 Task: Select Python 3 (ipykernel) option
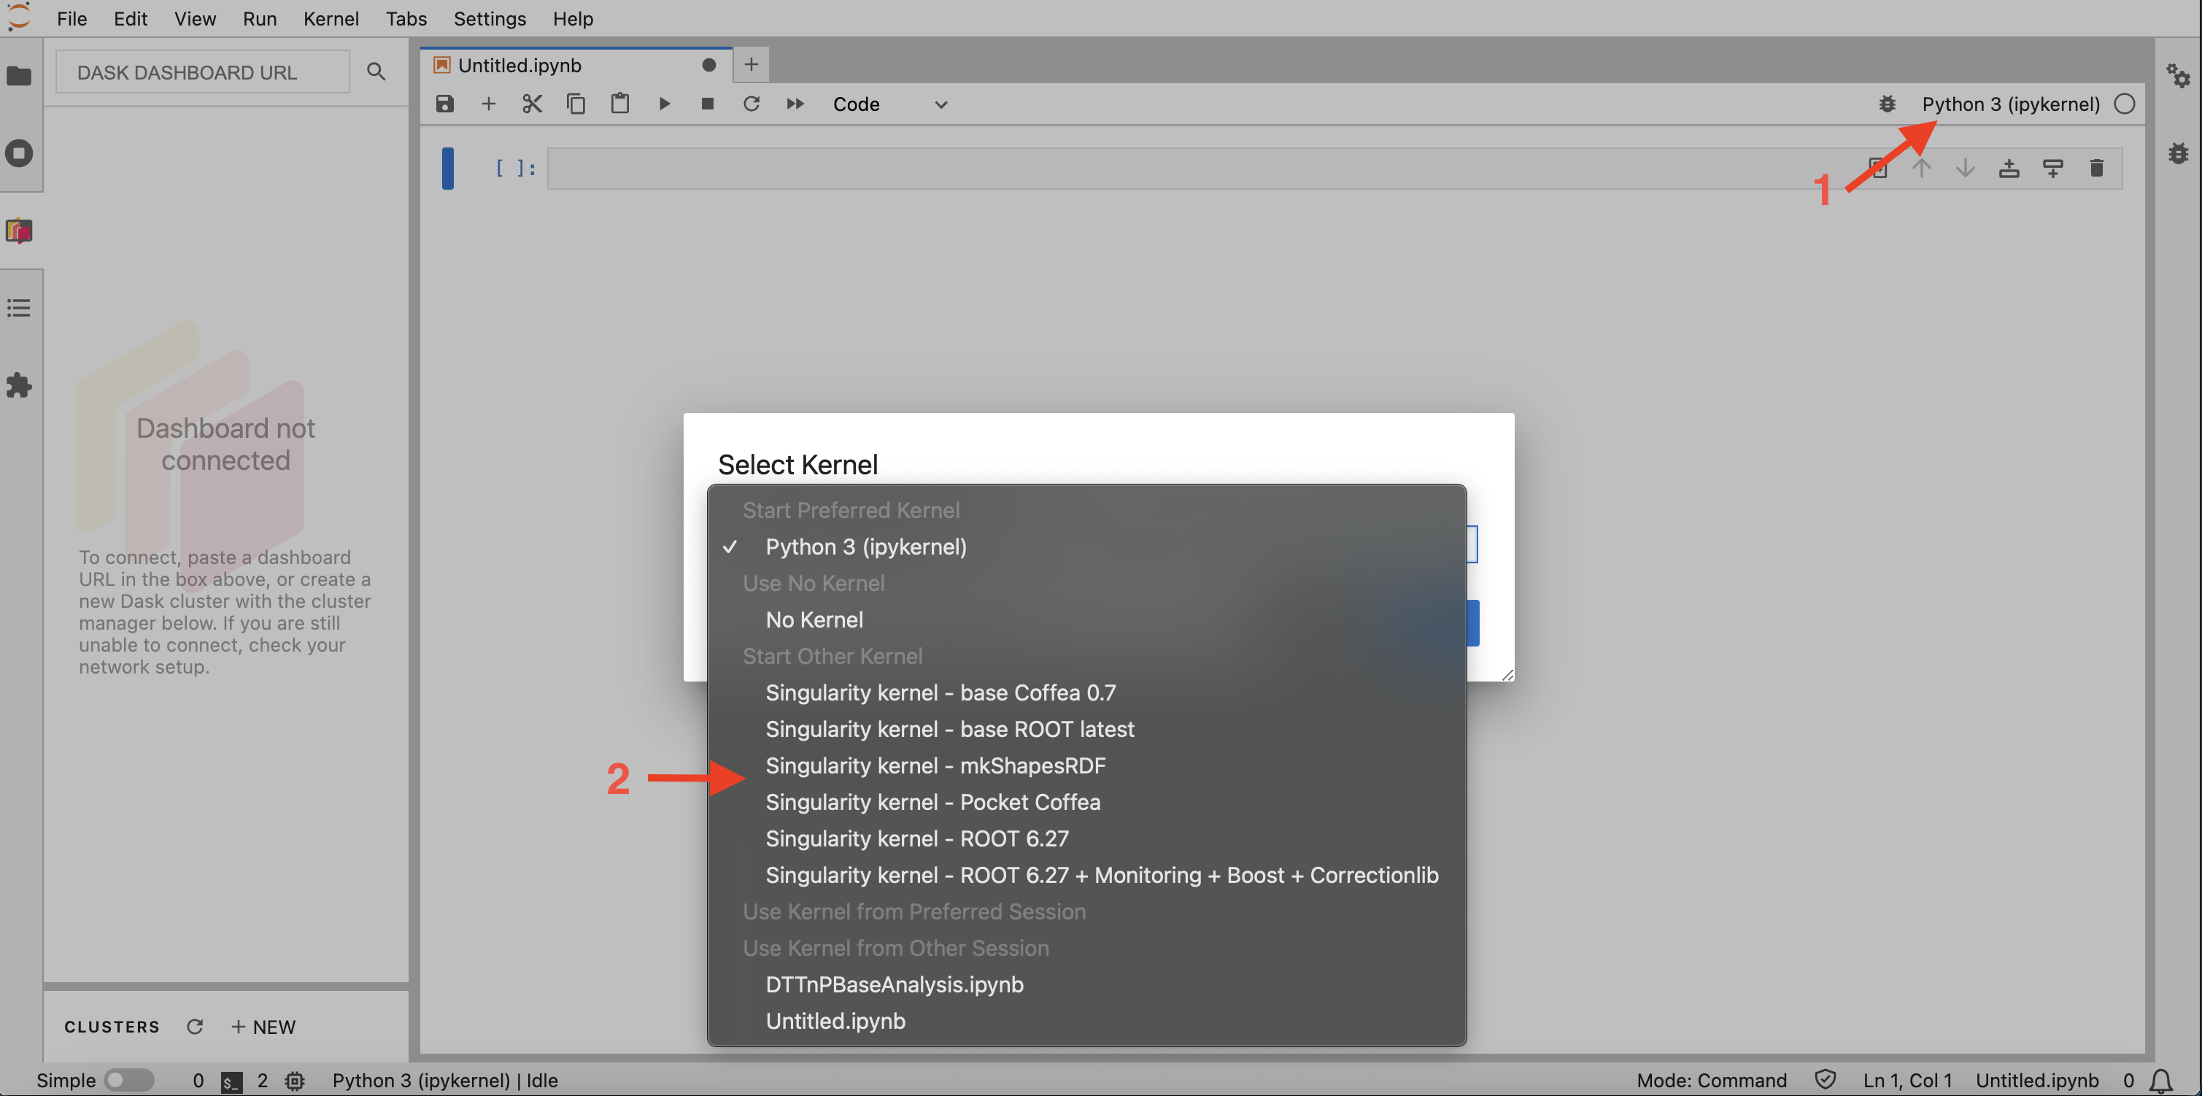coord(1086,547)
